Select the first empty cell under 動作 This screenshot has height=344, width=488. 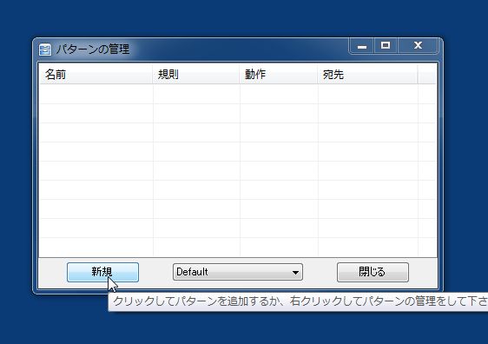[279, 94]
